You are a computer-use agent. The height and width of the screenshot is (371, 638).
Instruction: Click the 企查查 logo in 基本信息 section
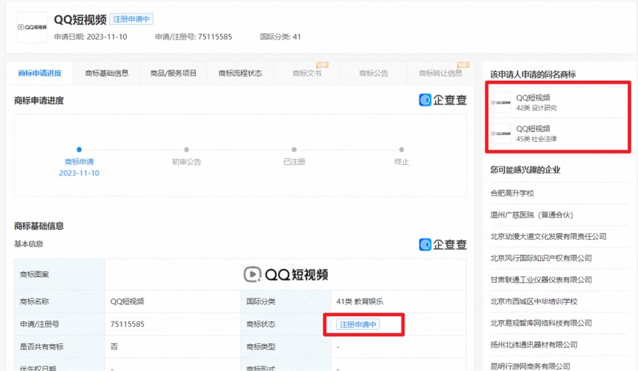pyautogui.click(x=443, y=244)
